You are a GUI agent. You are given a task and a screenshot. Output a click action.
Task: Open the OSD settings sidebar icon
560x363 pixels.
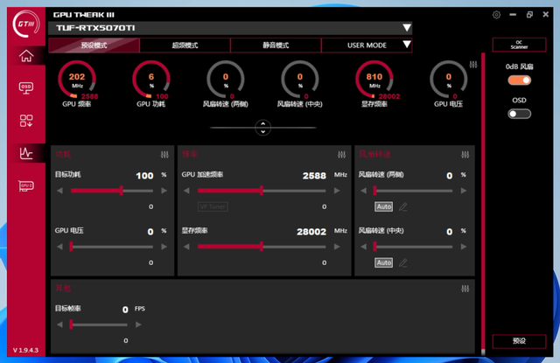pos(26,87)
